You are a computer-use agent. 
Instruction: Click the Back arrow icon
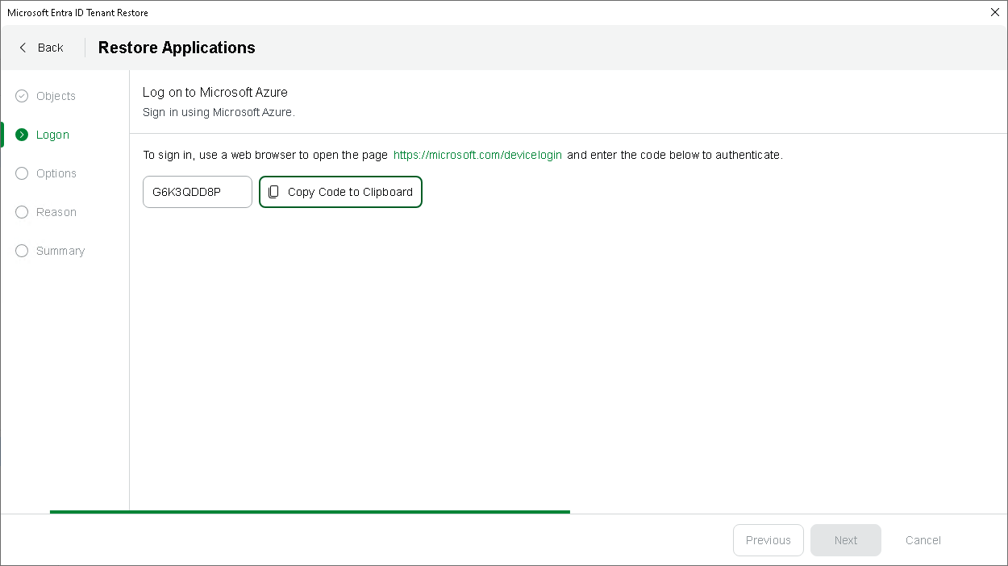tap(23, 48)
